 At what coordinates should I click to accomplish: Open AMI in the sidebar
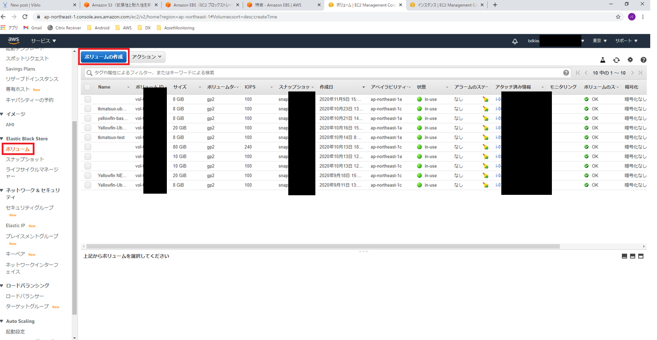click(x=10, y=124)
